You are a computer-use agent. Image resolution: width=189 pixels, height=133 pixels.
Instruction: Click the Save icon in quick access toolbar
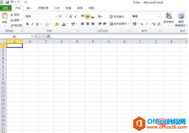(x=7, y=2)
